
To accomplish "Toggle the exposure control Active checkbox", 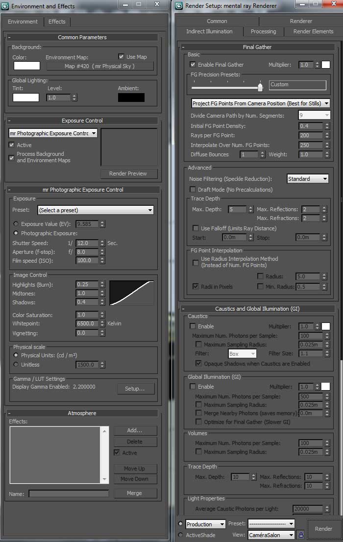I will [x=11, y=145].
